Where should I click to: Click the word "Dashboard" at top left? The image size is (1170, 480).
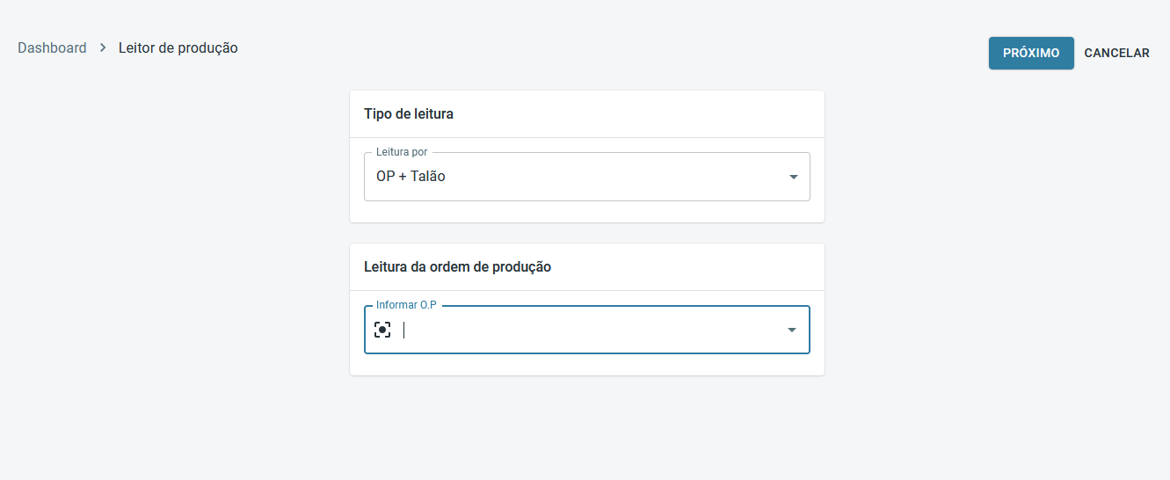tap(52, 48)
